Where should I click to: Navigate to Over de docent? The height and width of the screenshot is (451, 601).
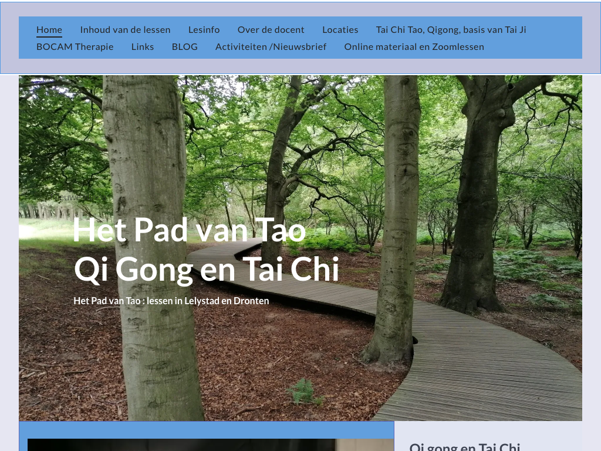pyautogui.click(x=271, y=29)
